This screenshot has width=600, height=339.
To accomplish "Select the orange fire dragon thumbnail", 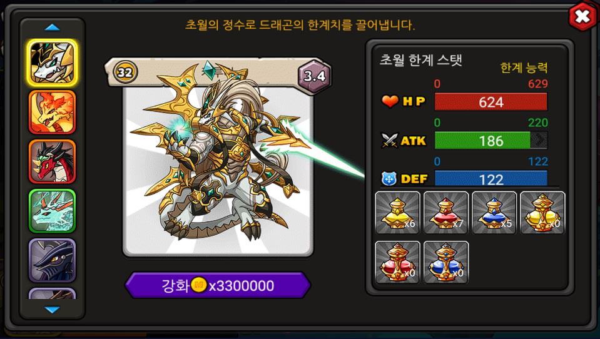I will [x=52, y=112].
